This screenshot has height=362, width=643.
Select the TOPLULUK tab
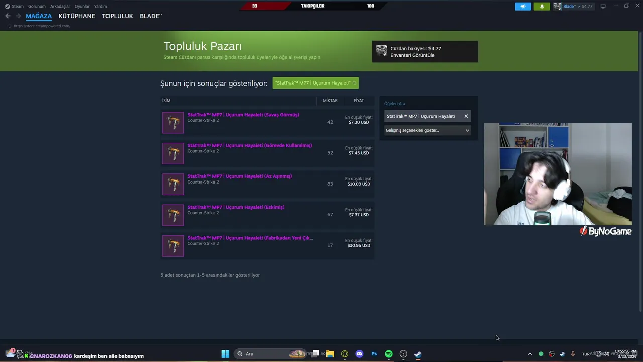(x=118, y=16)
